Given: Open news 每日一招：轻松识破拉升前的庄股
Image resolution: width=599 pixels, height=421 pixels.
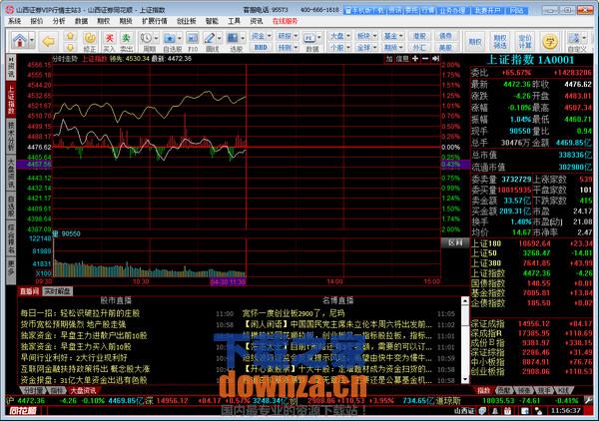Looking at the screenshot, I should click(x=80, y=313).
